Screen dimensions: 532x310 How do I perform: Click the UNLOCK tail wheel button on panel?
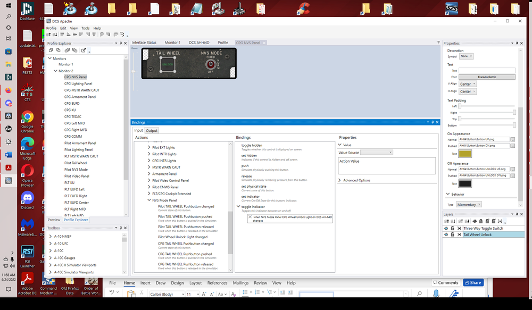pyautogui.click(x=168, y=65)
